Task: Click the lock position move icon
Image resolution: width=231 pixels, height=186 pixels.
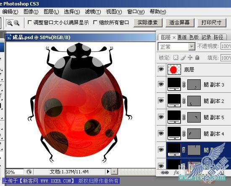Action: [x=190, y=57]
